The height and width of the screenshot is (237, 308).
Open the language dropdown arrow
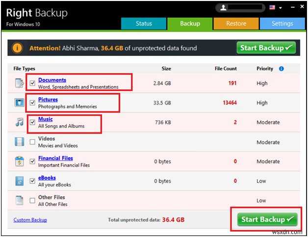point(281,8)
